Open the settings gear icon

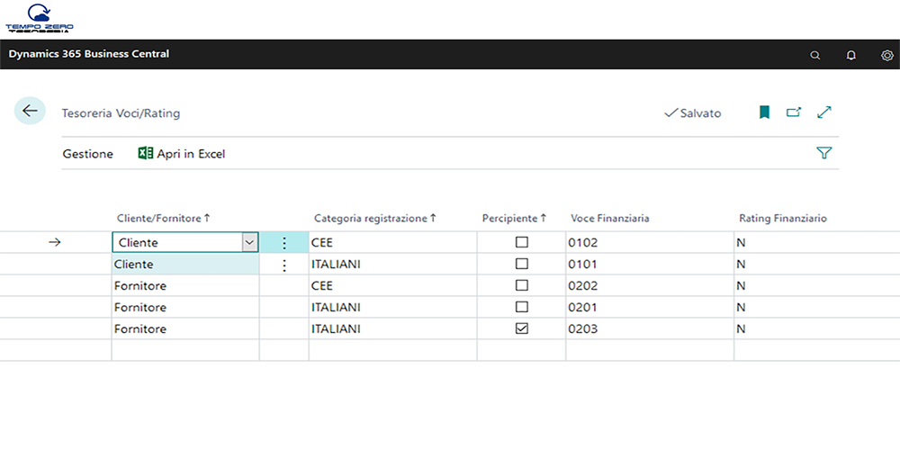coord(887,55)
